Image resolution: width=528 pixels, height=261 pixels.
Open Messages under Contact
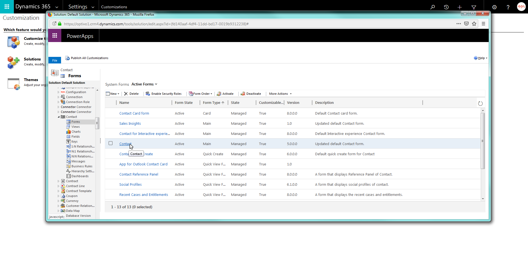point(78,161)
